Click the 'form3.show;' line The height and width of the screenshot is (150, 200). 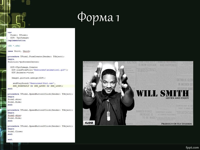(x=15, y=115)
